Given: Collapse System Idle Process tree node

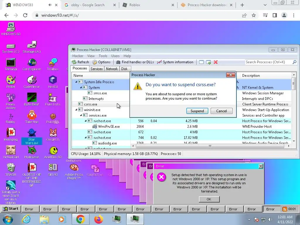Looking at the screenshot, I should pyautogui.click(x=76, y=82).
